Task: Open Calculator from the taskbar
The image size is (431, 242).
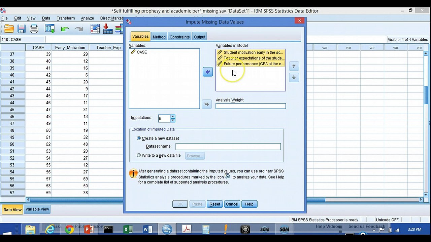Action: point(206,230)
